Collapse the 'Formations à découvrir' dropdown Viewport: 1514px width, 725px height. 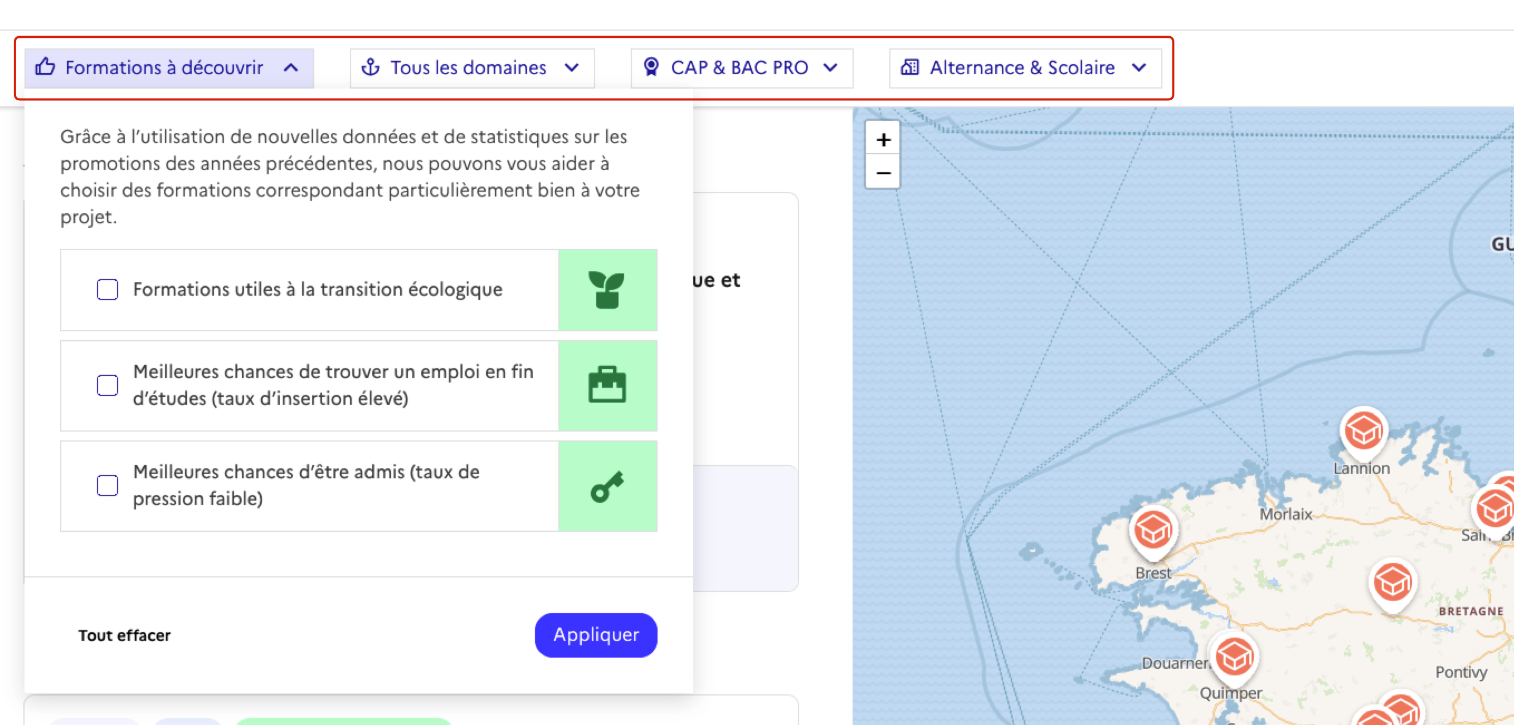[169, 68]
